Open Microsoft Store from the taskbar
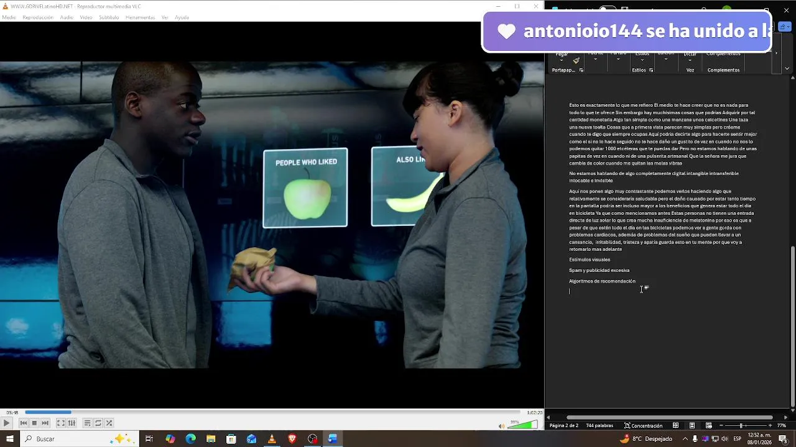The width and height of the screenshot is (796, 447). pos(231,439)
